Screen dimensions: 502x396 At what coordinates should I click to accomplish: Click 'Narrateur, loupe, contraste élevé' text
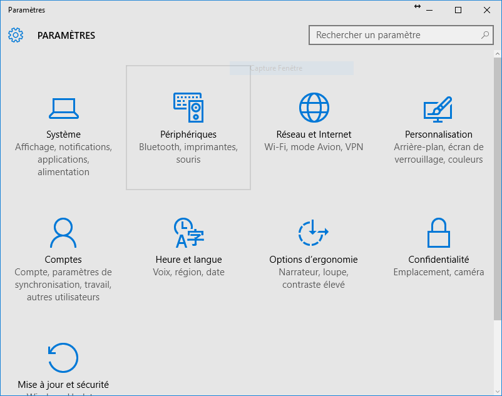313,278
